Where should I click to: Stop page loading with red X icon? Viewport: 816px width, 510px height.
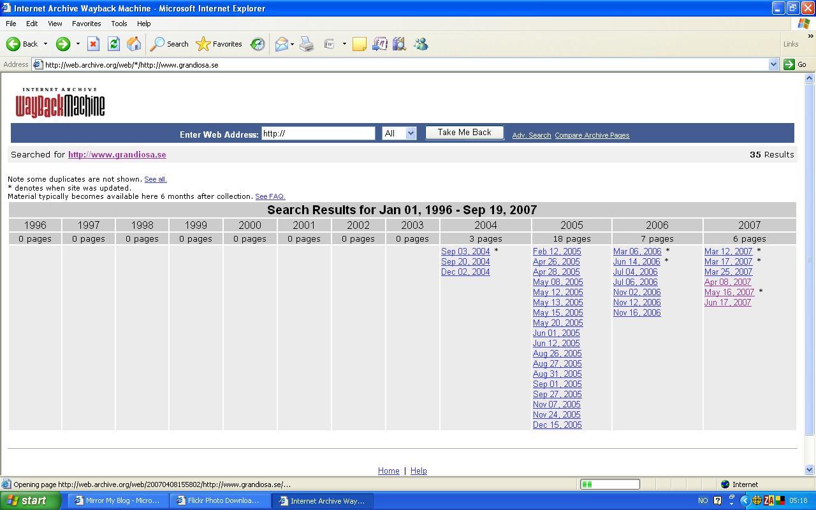pyautogui.click(x=93, y=44)
